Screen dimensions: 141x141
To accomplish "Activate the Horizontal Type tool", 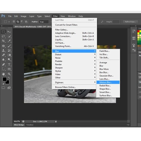I will 9,65.
